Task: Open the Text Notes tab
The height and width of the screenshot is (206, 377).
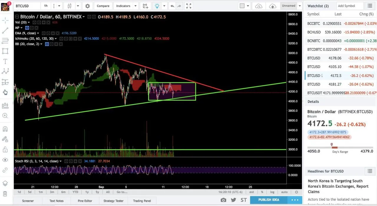Action: point(57,201)
